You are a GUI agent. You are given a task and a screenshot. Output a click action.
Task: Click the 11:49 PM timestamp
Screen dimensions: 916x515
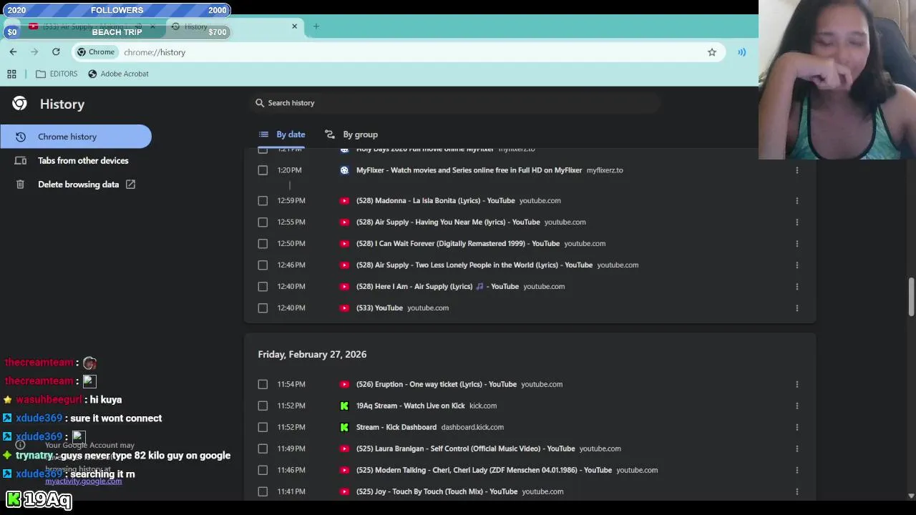click(291, 449)
